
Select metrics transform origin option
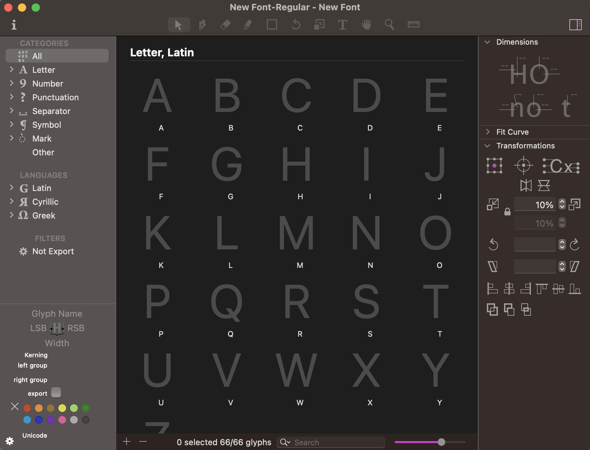pyautogui.click(x=561, y=166)
